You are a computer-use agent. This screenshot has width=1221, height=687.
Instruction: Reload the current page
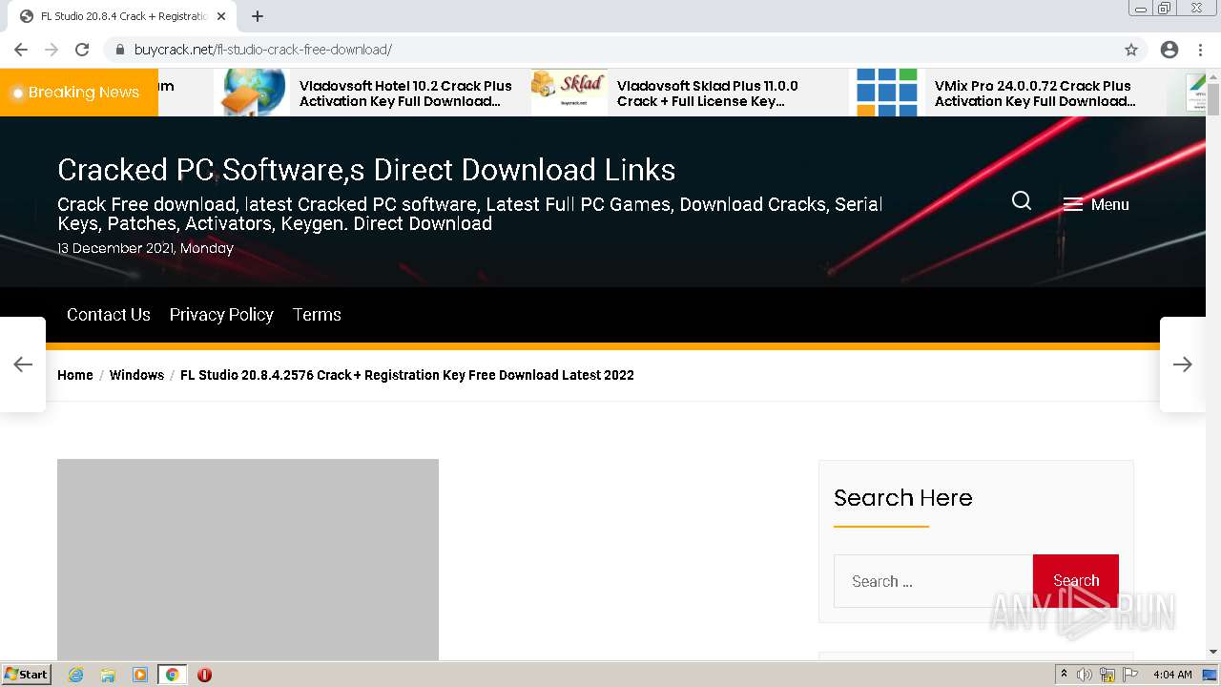pyautogui.click(x=82, y=50)
